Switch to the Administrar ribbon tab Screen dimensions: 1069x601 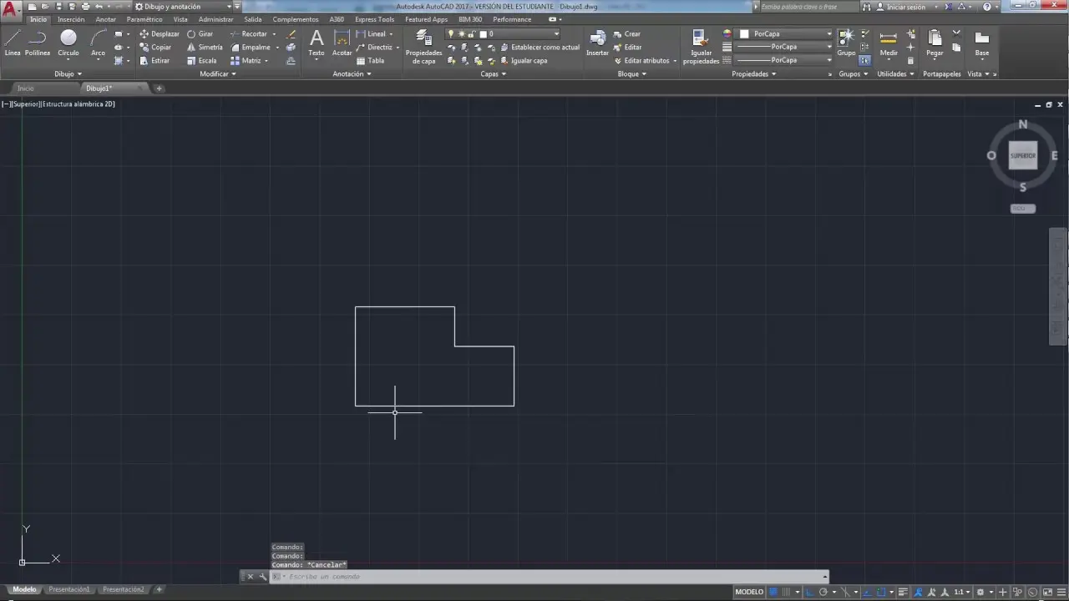[x=216, y=19]
